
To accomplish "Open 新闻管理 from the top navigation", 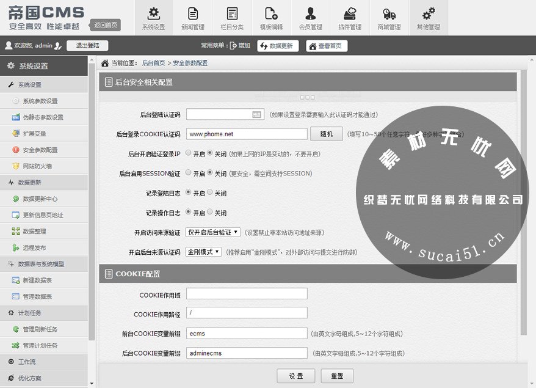I will click(193, 17).
